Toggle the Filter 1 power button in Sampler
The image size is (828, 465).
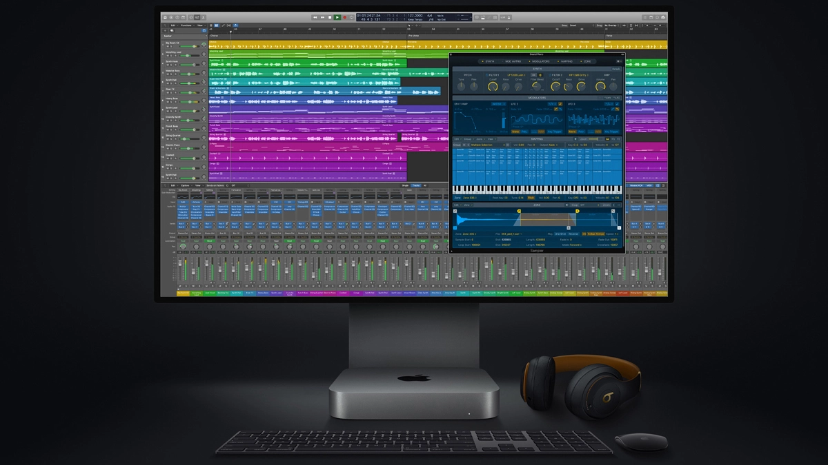click(487, 75)
